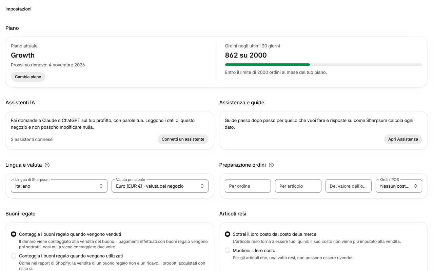Select Sottrai il loro costo dal costo della merce
434x271 pixels.
[227, 234]
